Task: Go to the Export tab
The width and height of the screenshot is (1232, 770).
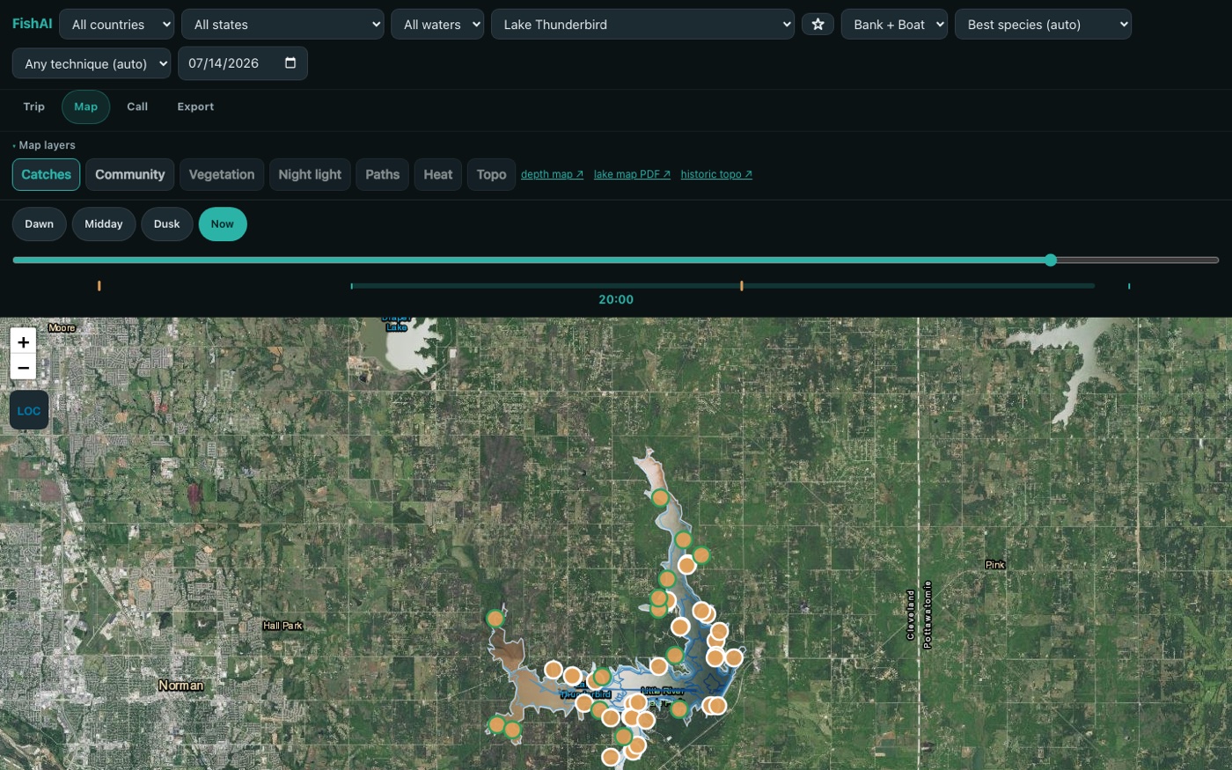Action: (195, 106)
